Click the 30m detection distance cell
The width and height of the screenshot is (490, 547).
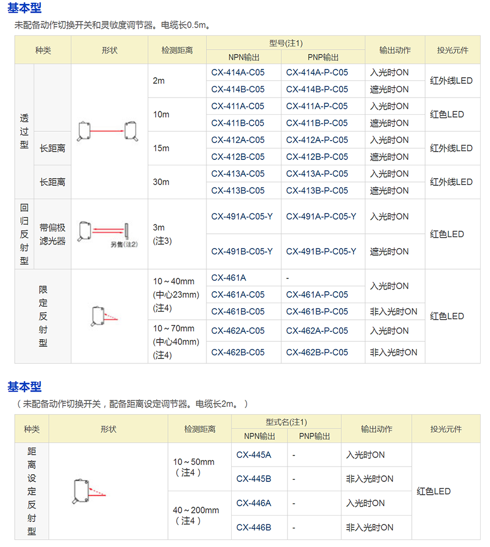[x=161, y=181]
